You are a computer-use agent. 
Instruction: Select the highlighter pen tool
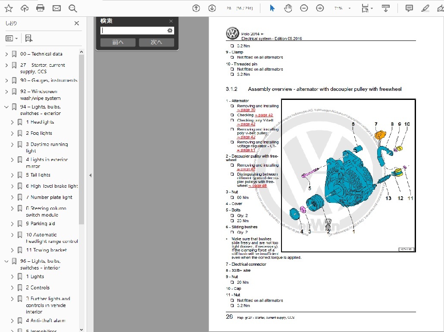425,8
